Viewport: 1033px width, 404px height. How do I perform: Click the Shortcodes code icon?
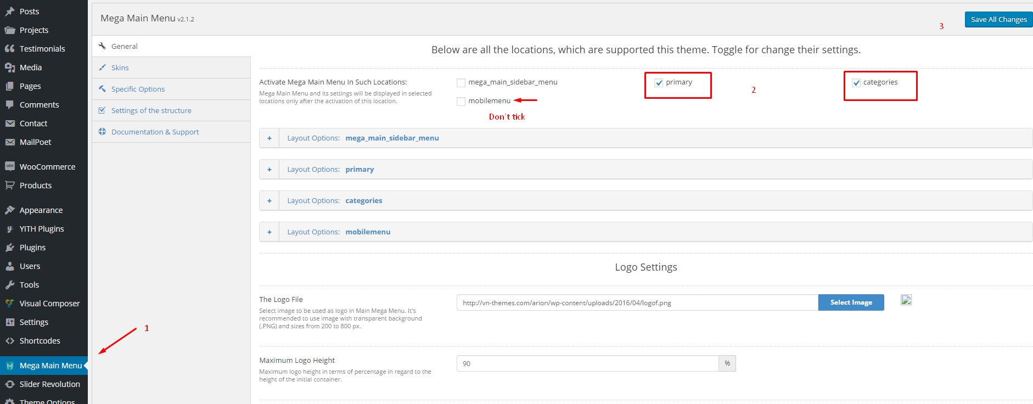[10, 341]
